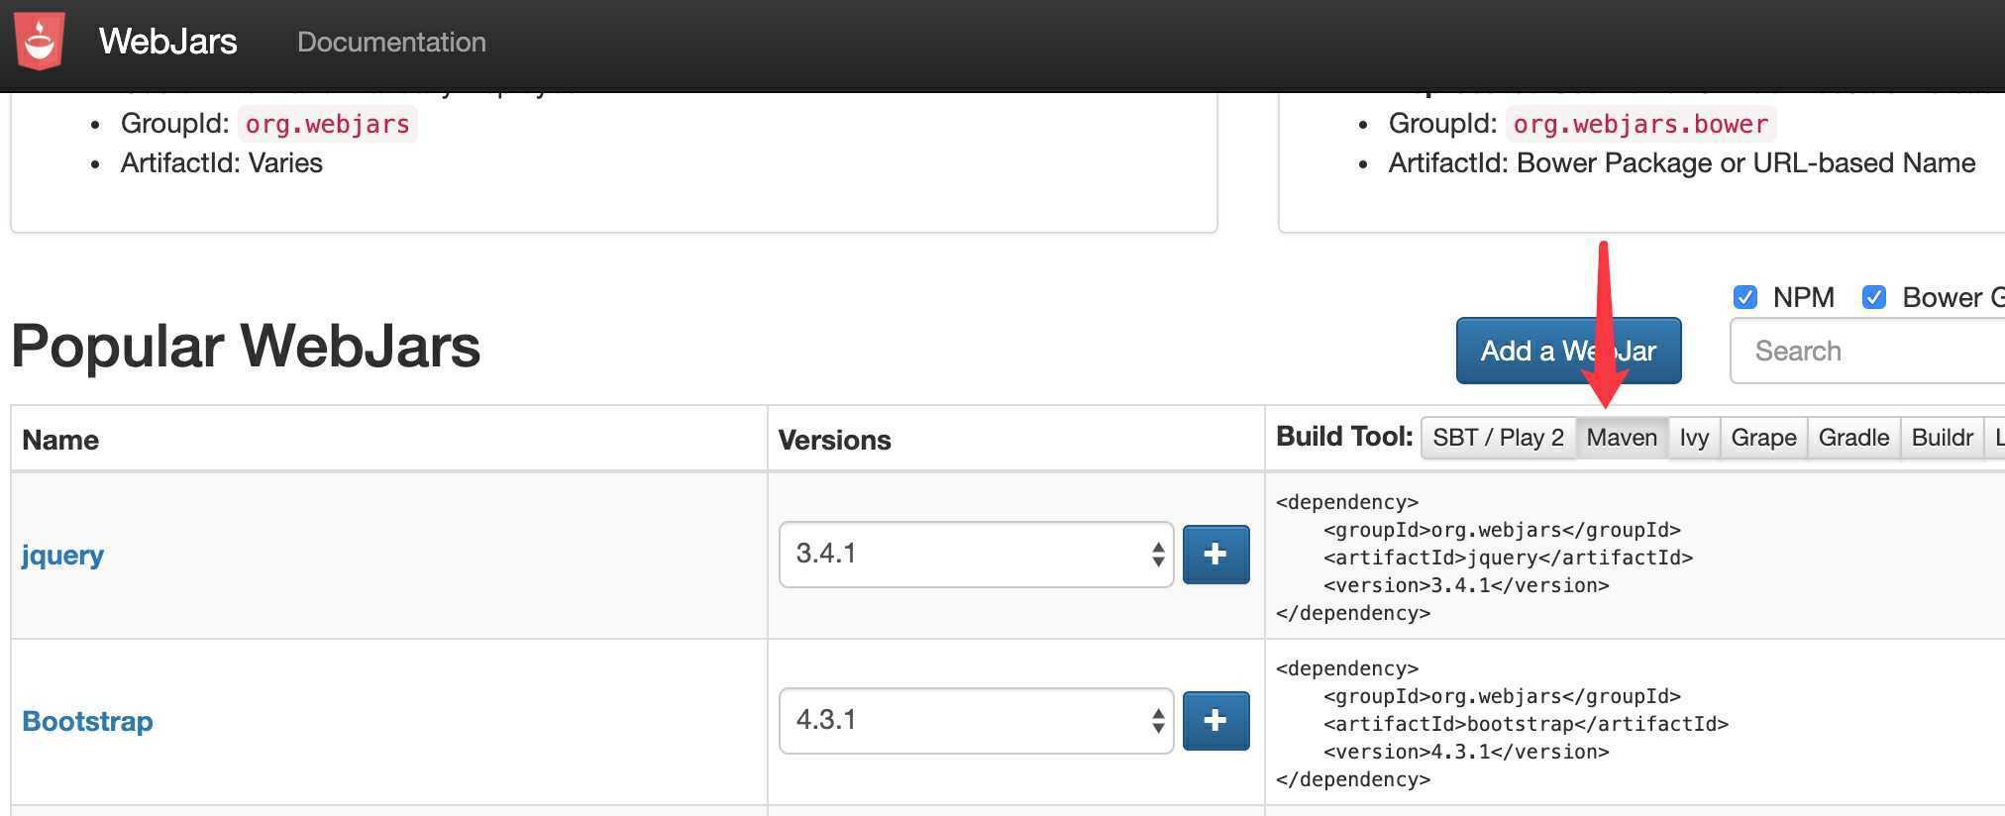Open the Bootstrap version dropdown showing 4.3.1
This screenshot has width=2005, height=816.
pos(976,721)
